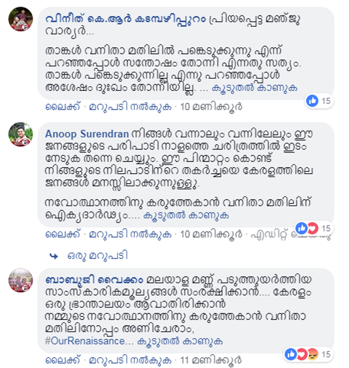Expand Anoop Surendran's comment via കൂടുതൽ കാണുക

point(186,215)
